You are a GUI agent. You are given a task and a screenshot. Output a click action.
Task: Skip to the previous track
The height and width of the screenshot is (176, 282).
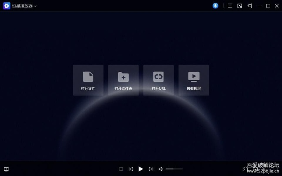click(x=131, y=169)
